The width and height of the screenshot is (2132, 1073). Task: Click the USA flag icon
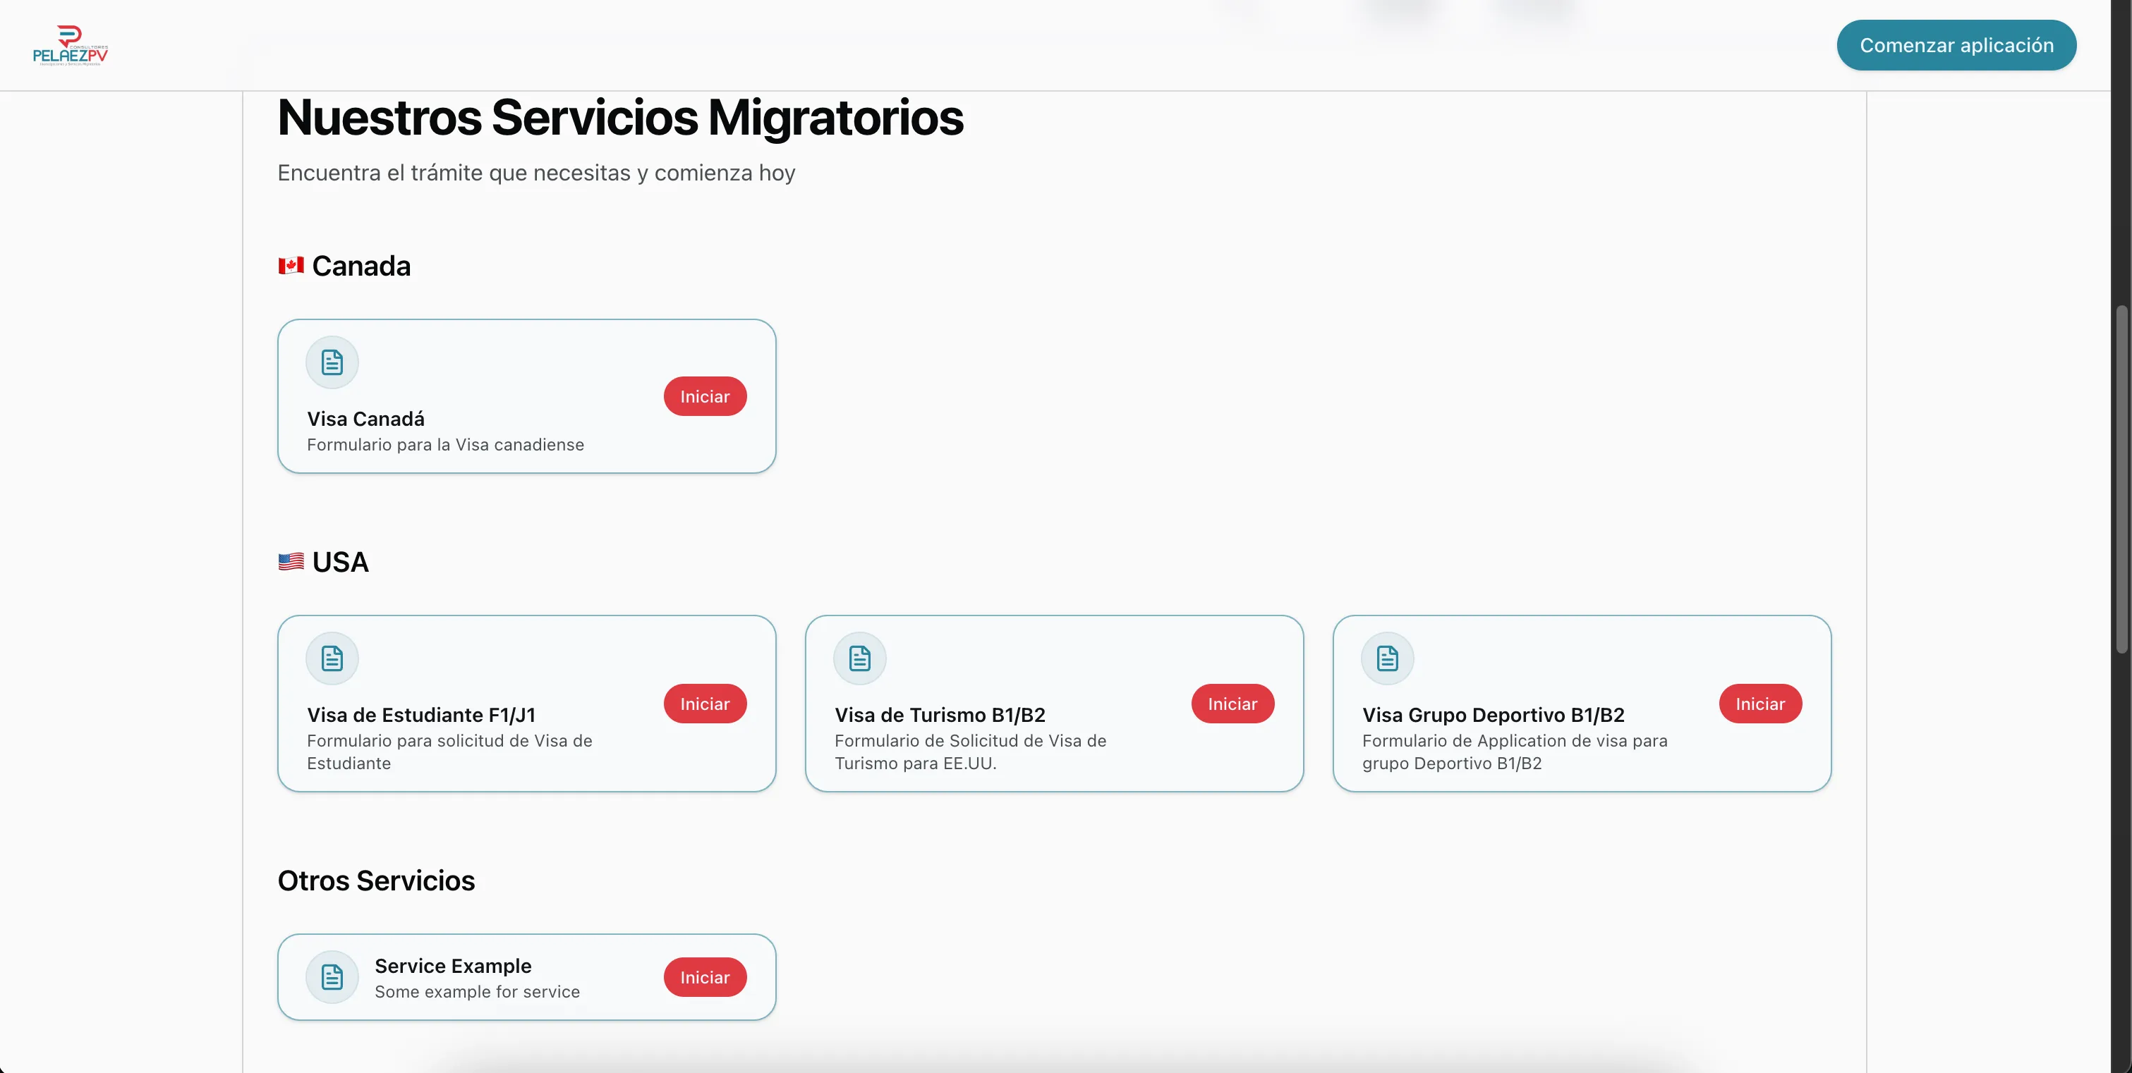pyautogui.click(x=291, y=562)
